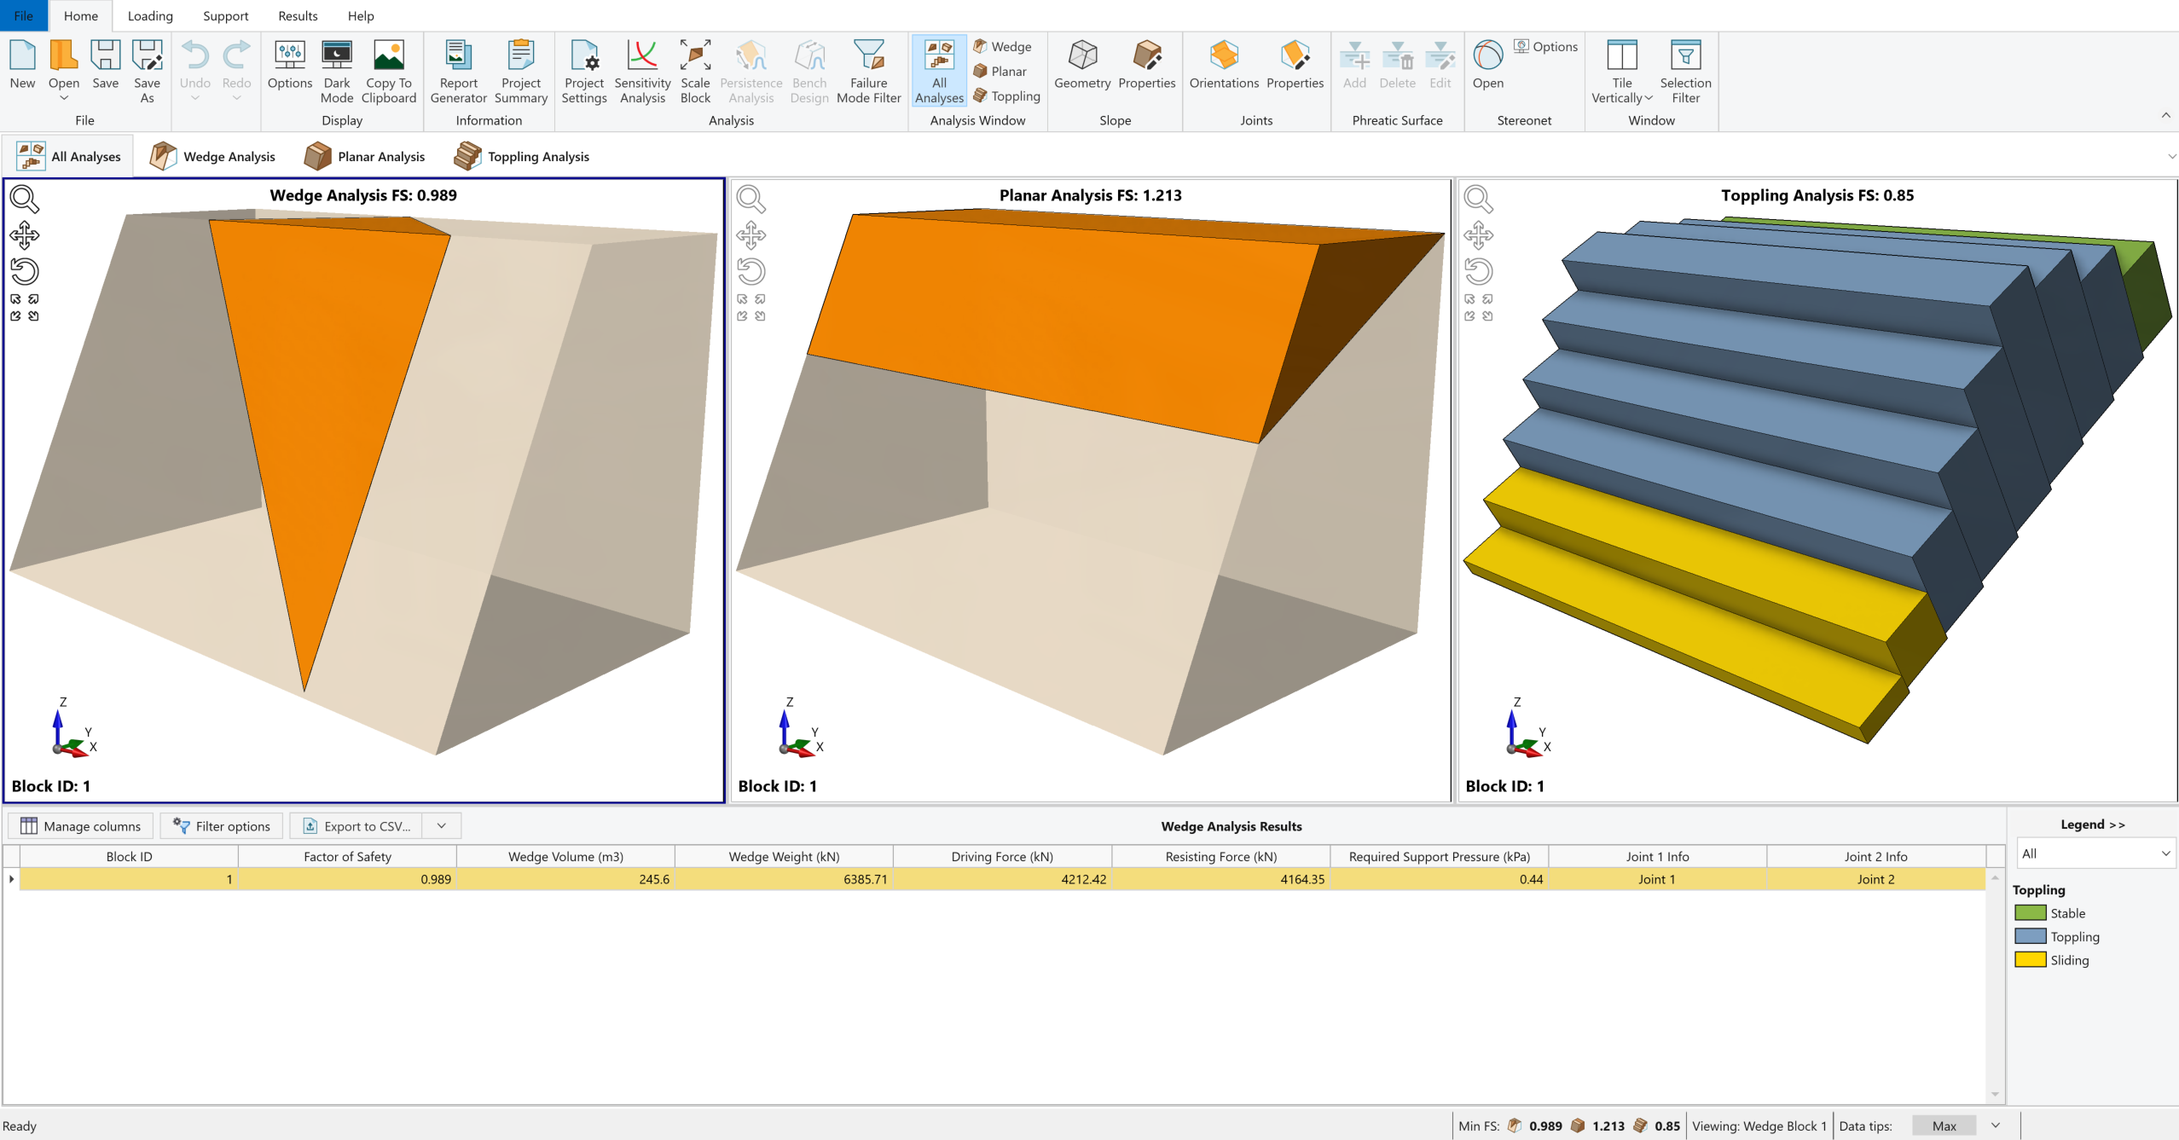Click the blue Toppling legend swatch
2179x1140 pixels.
pyautogui.click(x=2031, y=935)
